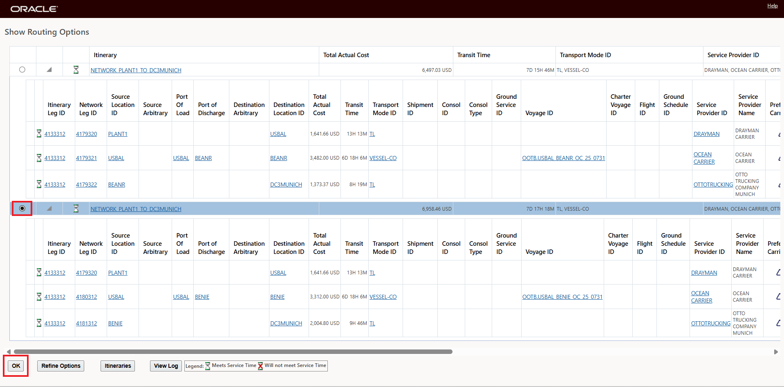Click the OK button
The image size is (784, 387).
click(x=16, y=366)
